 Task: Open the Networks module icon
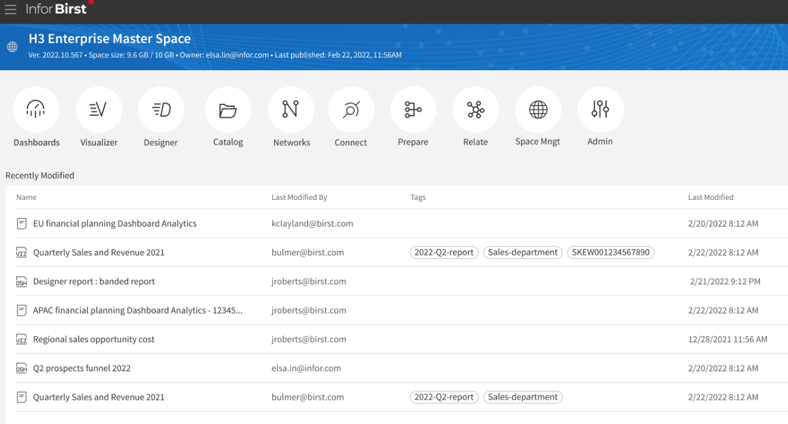click(x=291, y=110)
